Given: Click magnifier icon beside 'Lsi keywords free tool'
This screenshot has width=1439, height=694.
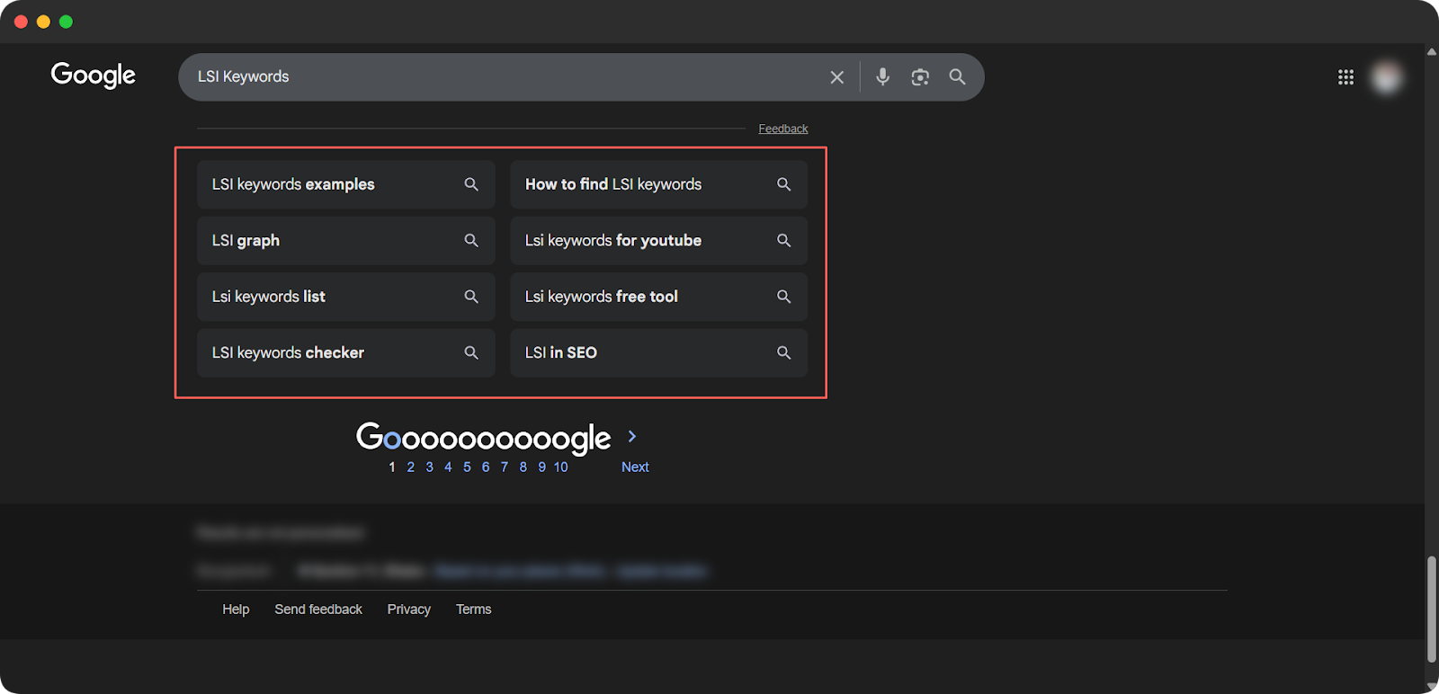Looking at the screenshot, I should 784,297.
